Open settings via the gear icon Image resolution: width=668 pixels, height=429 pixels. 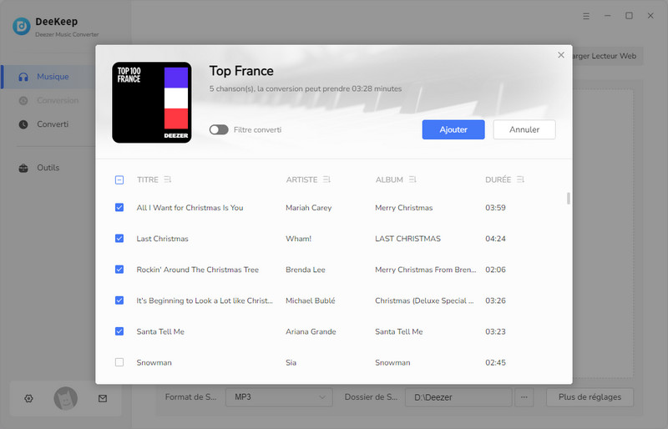coord(28,399)
